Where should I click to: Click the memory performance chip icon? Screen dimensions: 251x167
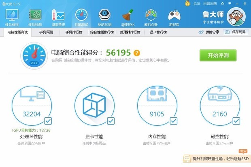[x=157, y=94]
